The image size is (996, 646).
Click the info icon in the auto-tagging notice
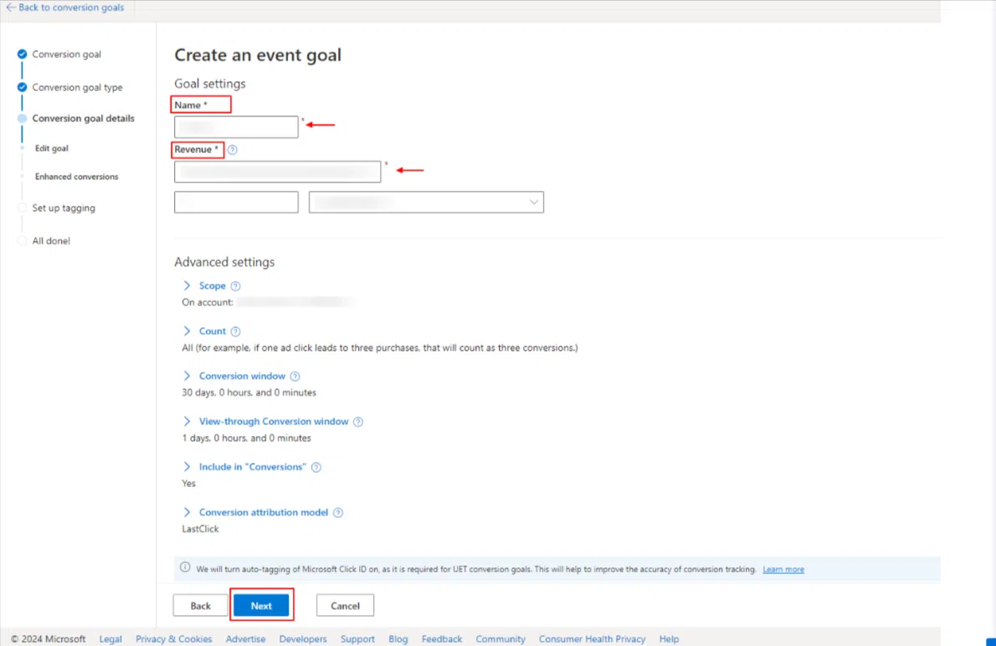pyautogui.click(x=185, y=568)
